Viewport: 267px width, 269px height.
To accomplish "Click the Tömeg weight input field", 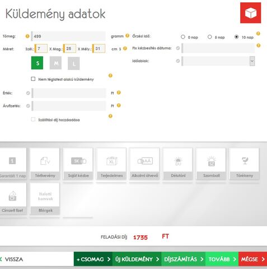I will pyautogui.click(x=68, y=36).
